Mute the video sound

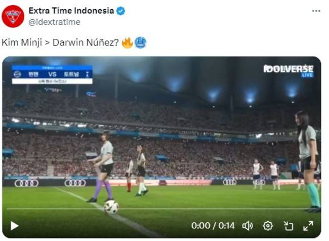pyautogui.click(x=248, y=226)
